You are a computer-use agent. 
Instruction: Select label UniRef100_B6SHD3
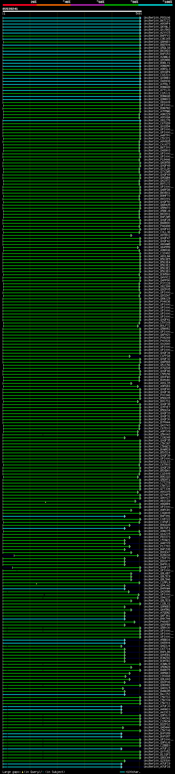[x=157, y=51]
